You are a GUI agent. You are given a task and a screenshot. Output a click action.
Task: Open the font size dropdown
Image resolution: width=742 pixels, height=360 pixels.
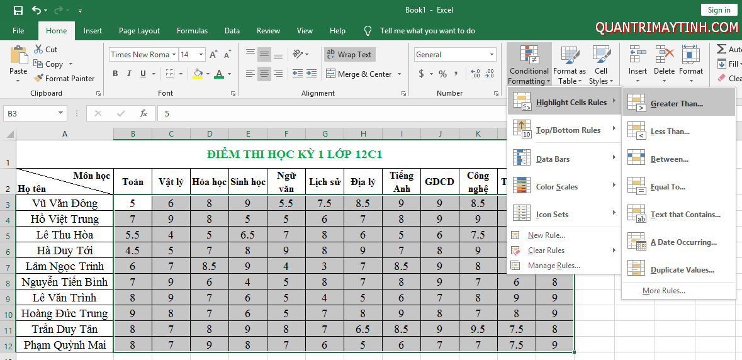201,54
